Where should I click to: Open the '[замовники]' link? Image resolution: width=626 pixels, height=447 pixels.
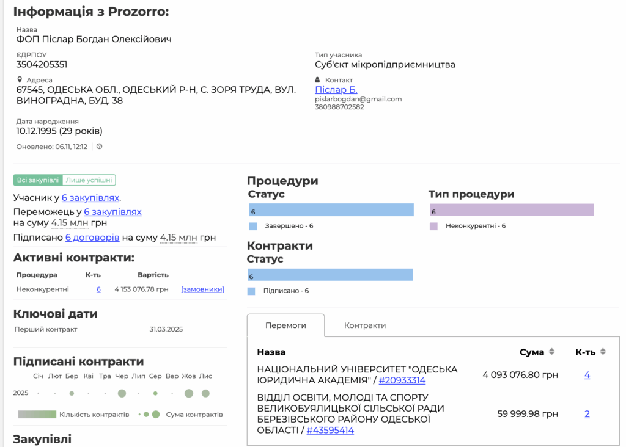202,289
